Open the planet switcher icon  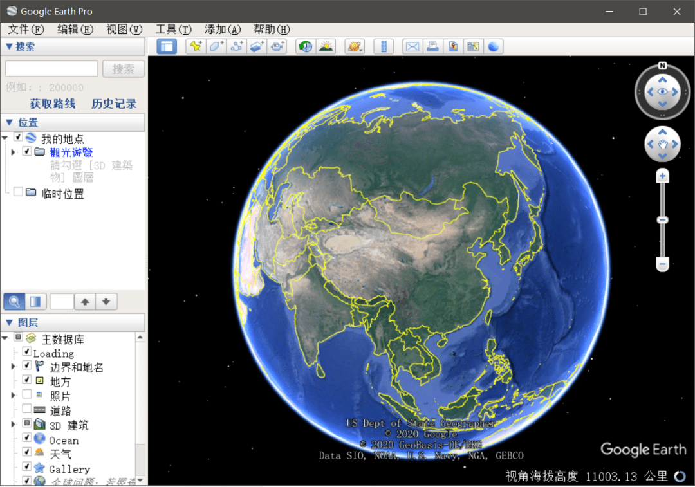point(355,46)
